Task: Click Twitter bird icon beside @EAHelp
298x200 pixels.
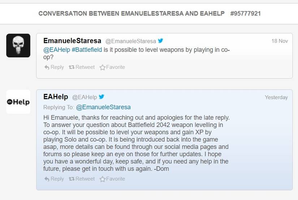Action: tap(102, 97)
